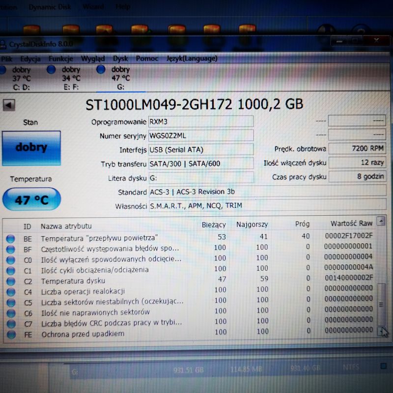
Task: Select 'Temperatura dysku' attribute row
Action: pyautogui.click(x=190, y=280)
